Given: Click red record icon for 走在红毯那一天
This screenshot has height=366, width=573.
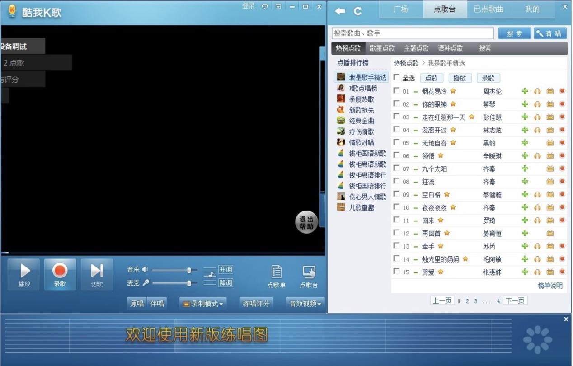Looking at the screenshot, I should (x=562, y=117).
